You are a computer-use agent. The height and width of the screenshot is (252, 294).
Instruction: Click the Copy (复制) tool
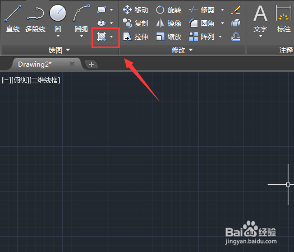pos(135,23)
